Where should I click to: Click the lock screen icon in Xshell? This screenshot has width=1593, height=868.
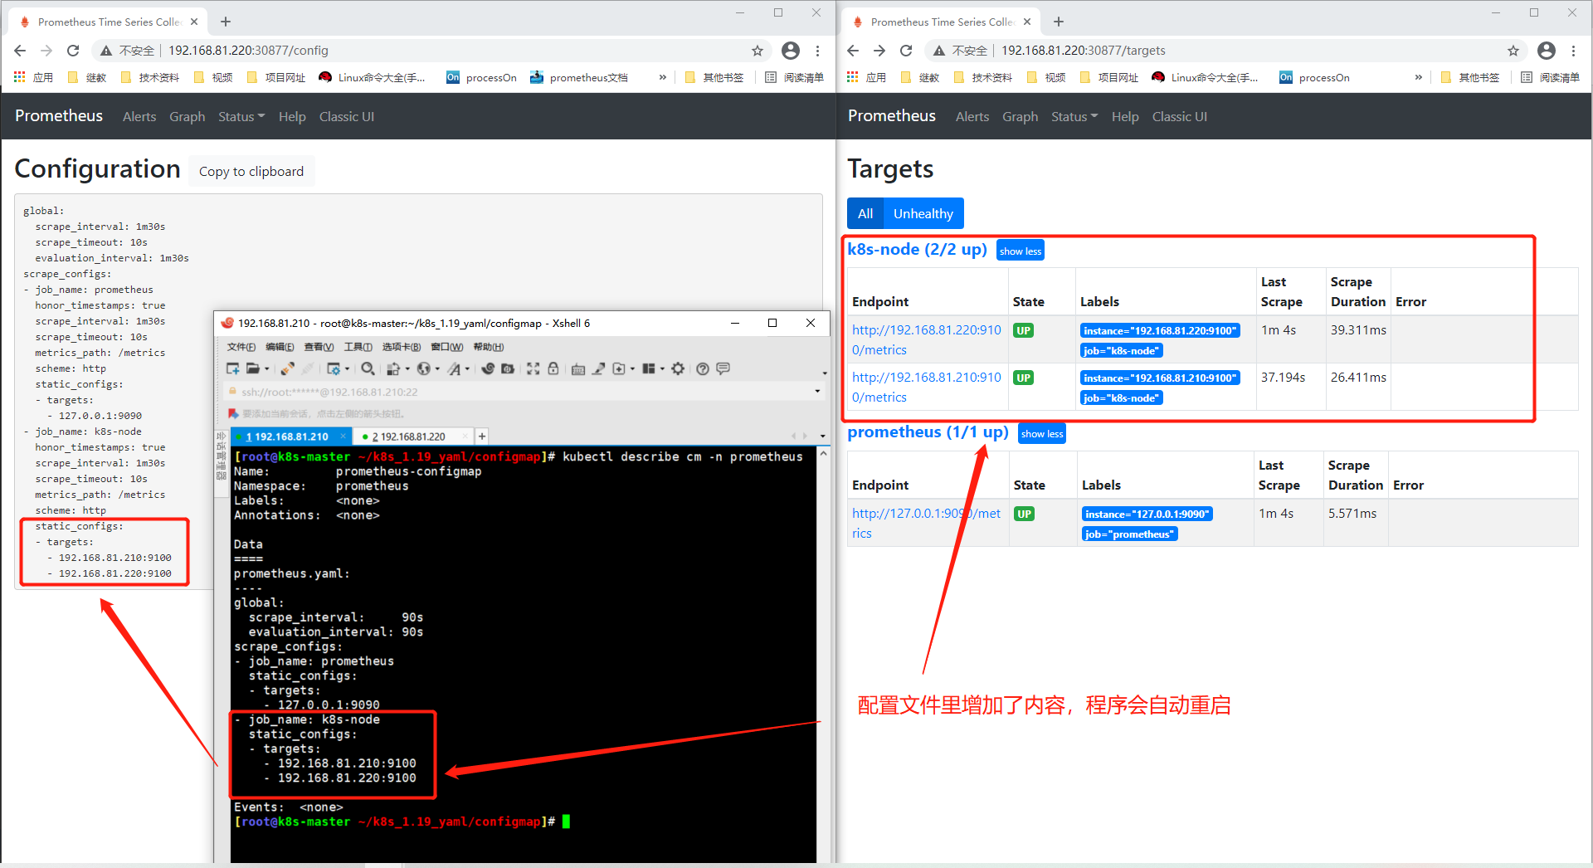click(553, 368)
